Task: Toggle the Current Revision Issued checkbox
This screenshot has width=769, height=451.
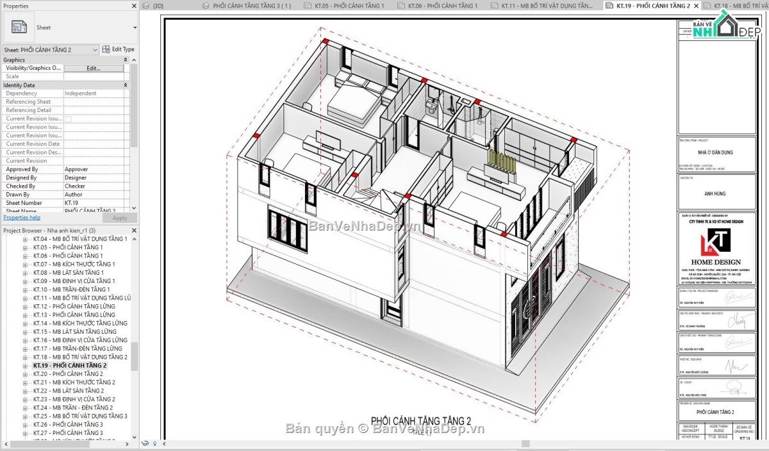Action: (68, 119)
